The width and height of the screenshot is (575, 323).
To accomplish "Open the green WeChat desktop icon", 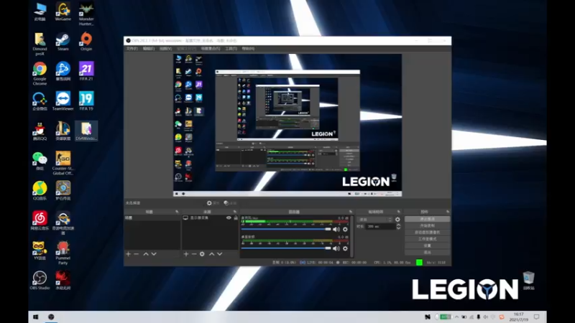I will coord(40,161).
